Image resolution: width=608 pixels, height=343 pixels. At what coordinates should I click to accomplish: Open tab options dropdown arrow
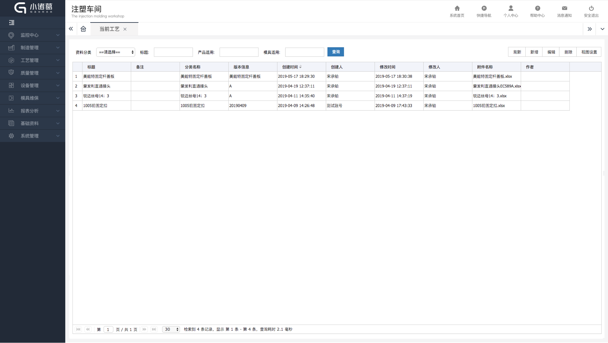click(x=602, y=29)
